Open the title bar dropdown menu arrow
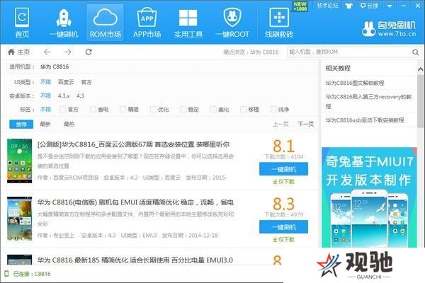 (390, 6)
